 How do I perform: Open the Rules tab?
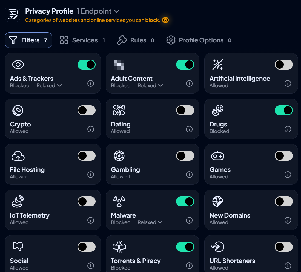[138, 40]
